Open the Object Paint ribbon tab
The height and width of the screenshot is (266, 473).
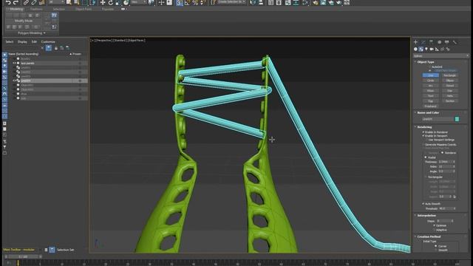coord(84,9)
